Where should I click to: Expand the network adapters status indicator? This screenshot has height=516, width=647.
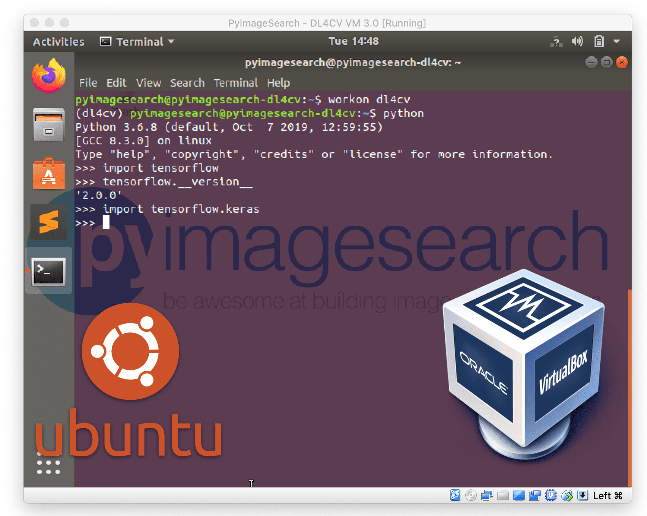pyautogui.click(x=487, y=496)
